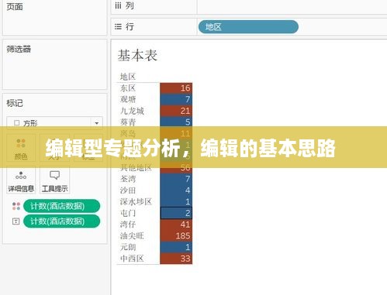Click the 基本表 sheet title
The height and width of the screenshot is (295, 387).
[137, 56]
